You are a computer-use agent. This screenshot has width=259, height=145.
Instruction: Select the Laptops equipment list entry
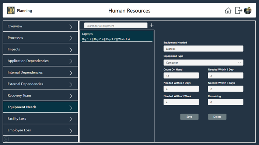coord(117,36)
